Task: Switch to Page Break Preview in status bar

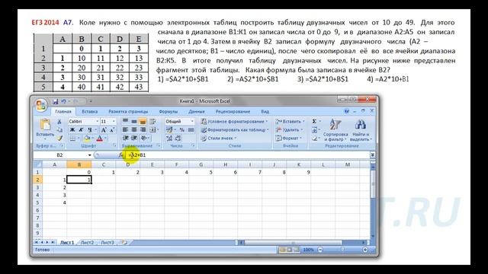Action: (297, 250)
